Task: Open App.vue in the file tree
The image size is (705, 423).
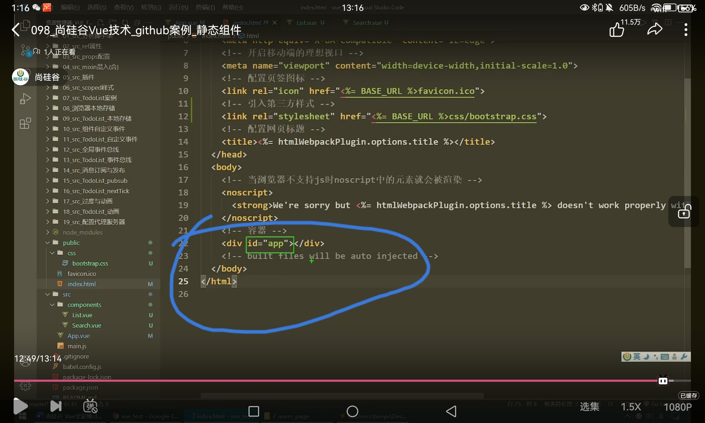Action: (78, 336)
